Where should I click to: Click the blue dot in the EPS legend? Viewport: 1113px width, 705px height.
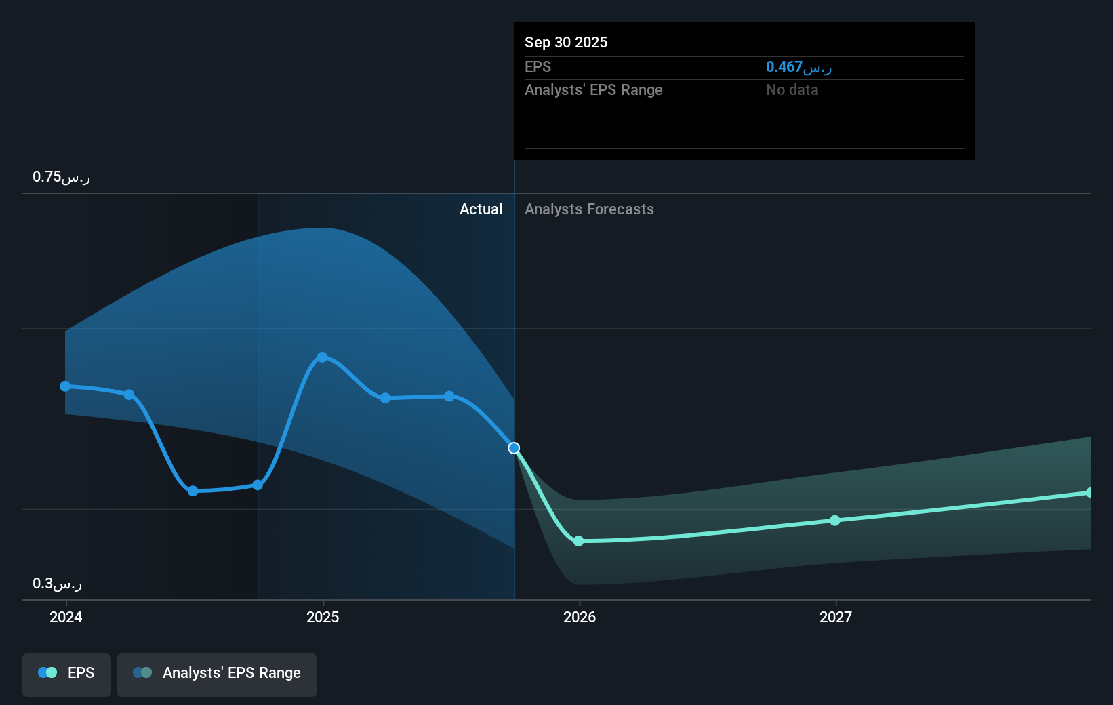45,672
